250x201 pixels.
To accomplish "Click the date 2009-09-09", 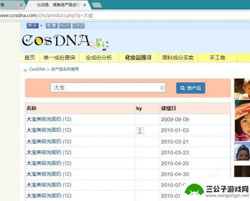I will tap(175, 119).
